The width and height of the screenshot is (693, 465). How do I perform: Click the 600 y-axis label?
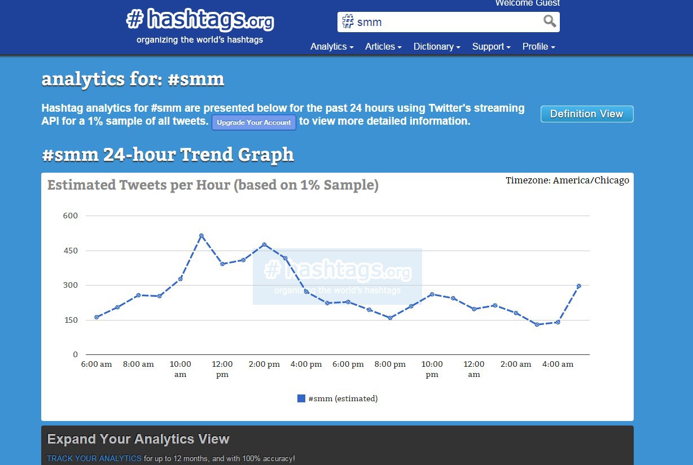pos(71,216)
